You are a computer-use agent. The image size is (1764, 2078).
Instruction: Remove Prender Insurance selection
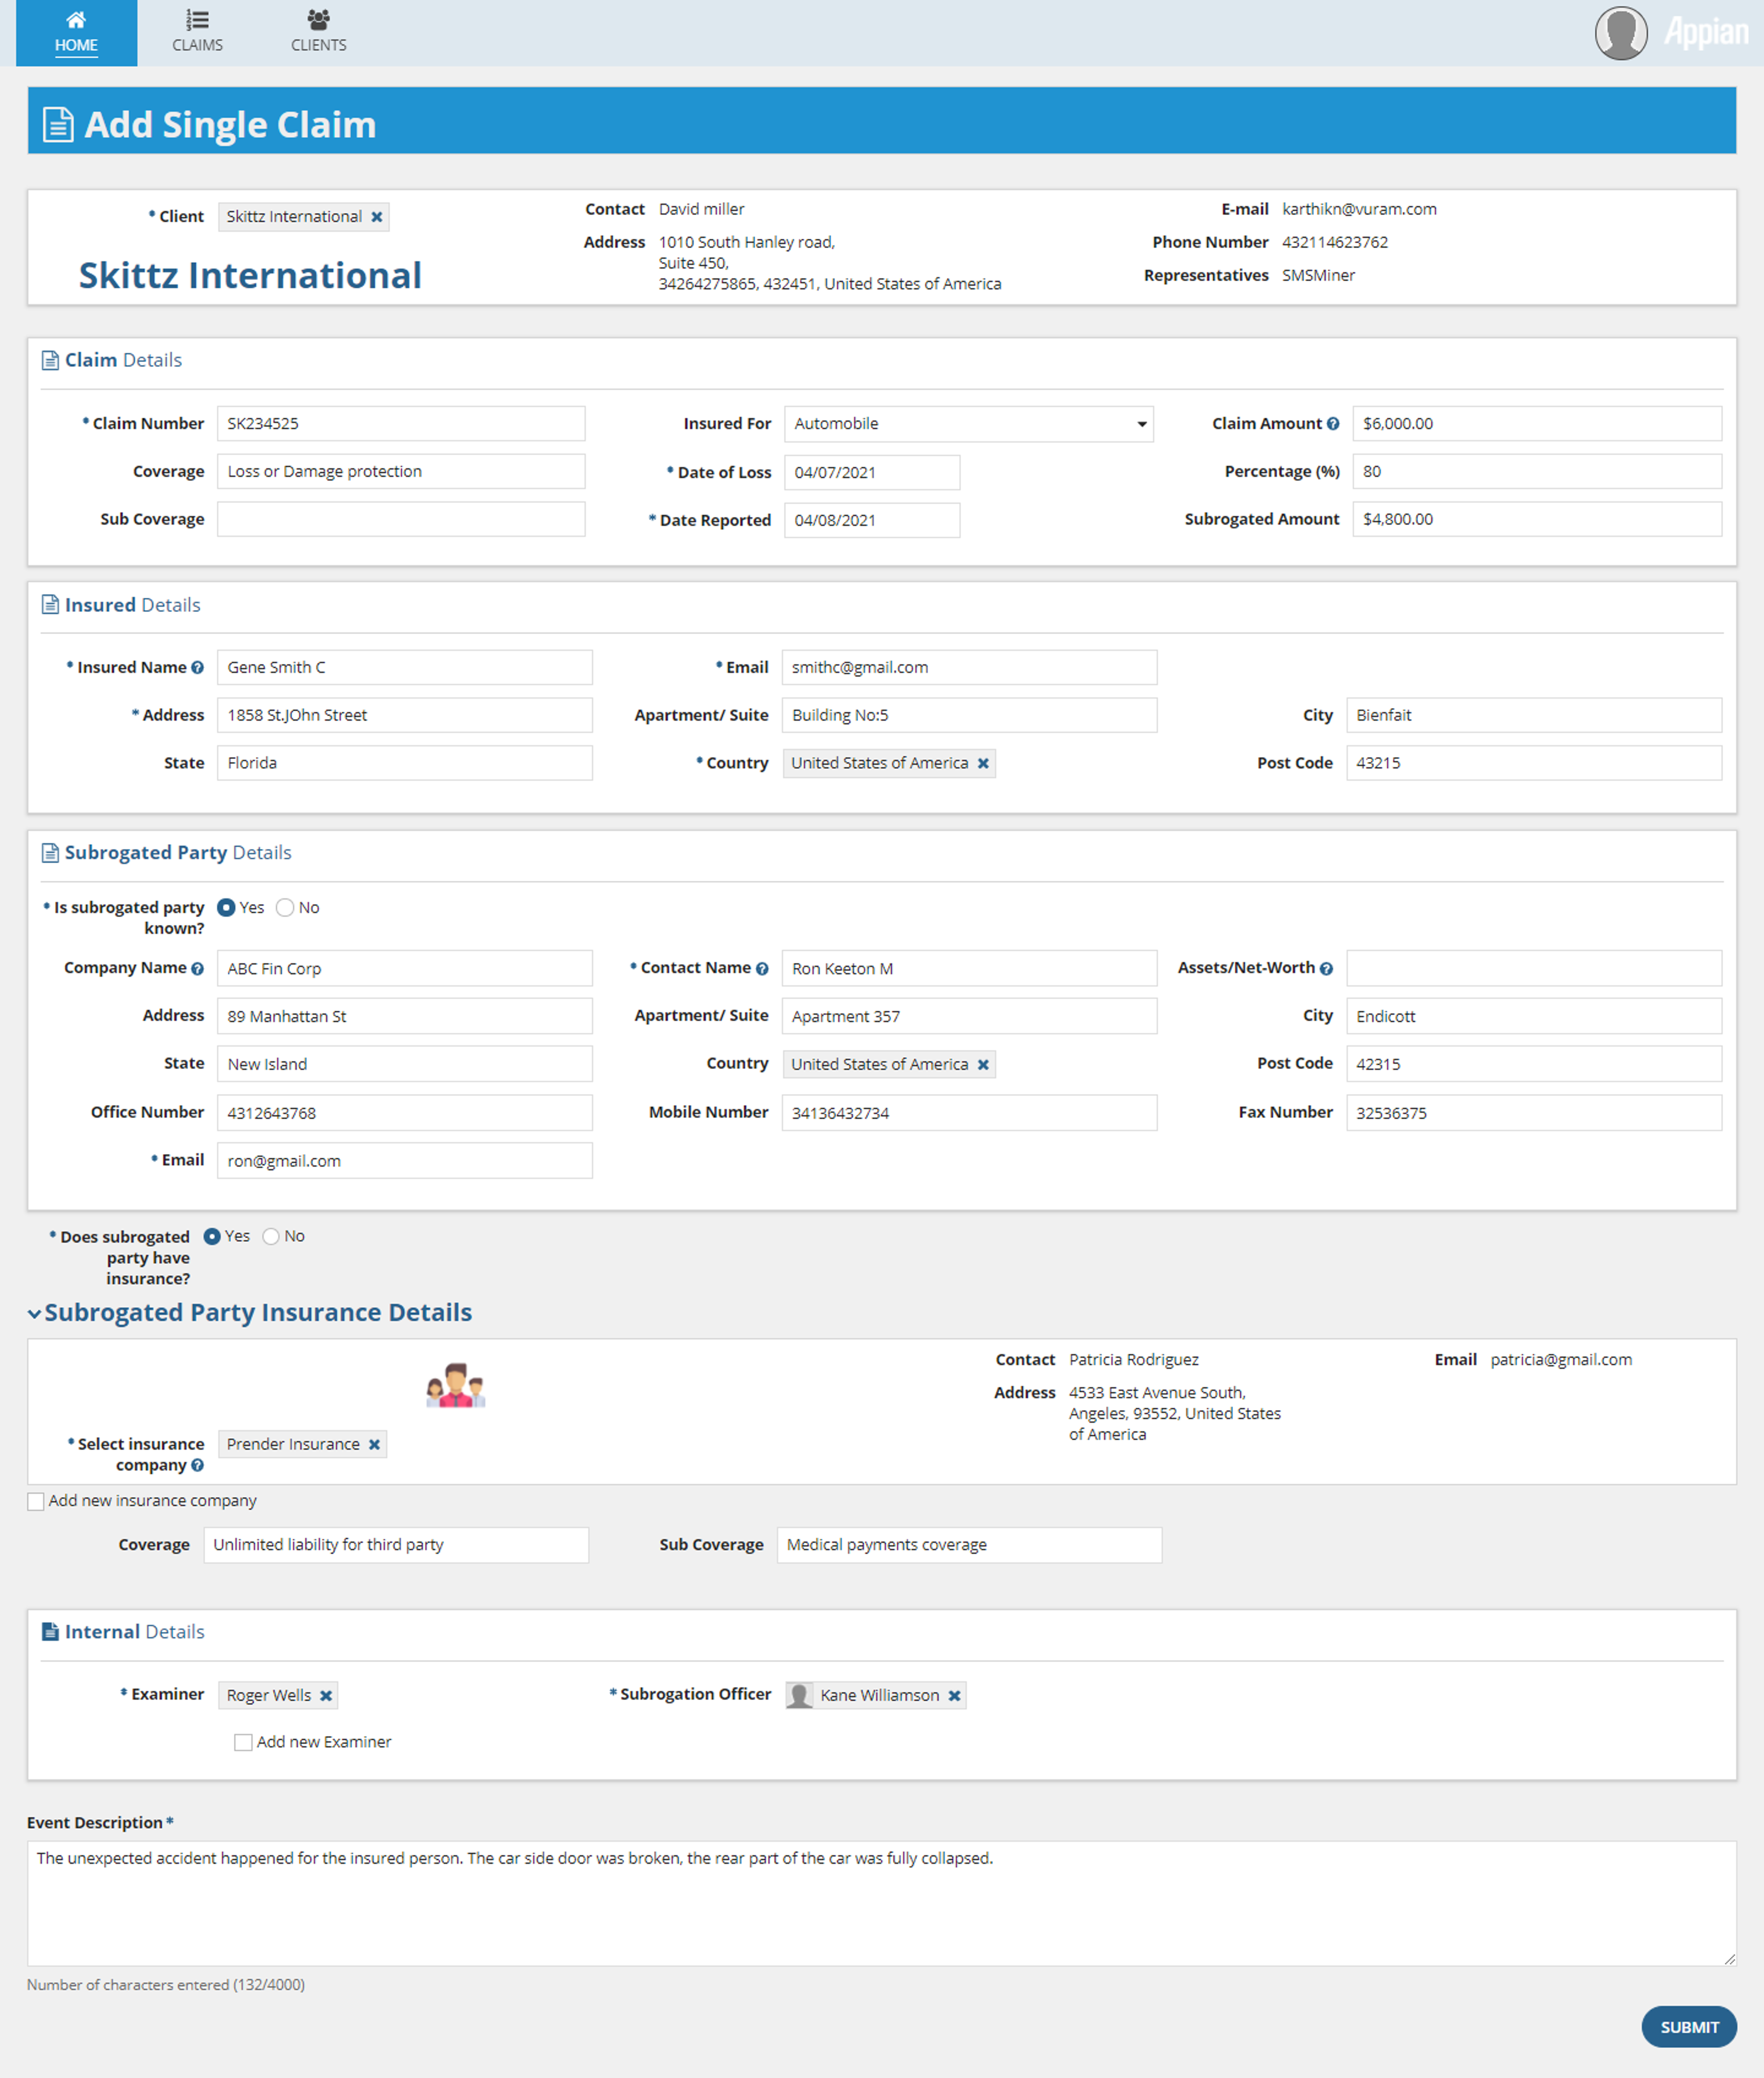click(374, 1445)
